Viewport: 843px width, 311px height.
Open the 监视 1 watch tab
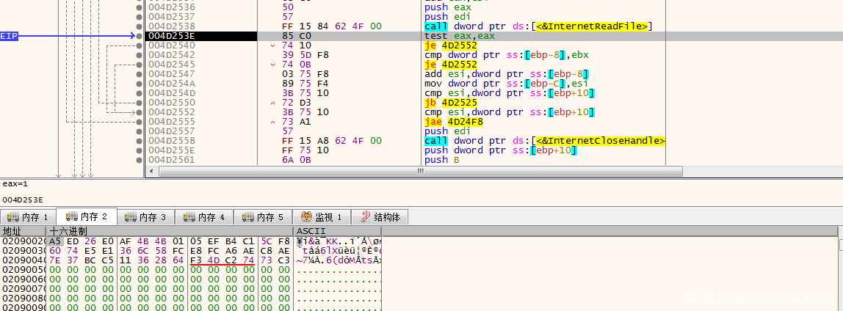click(x=322, y=217)
